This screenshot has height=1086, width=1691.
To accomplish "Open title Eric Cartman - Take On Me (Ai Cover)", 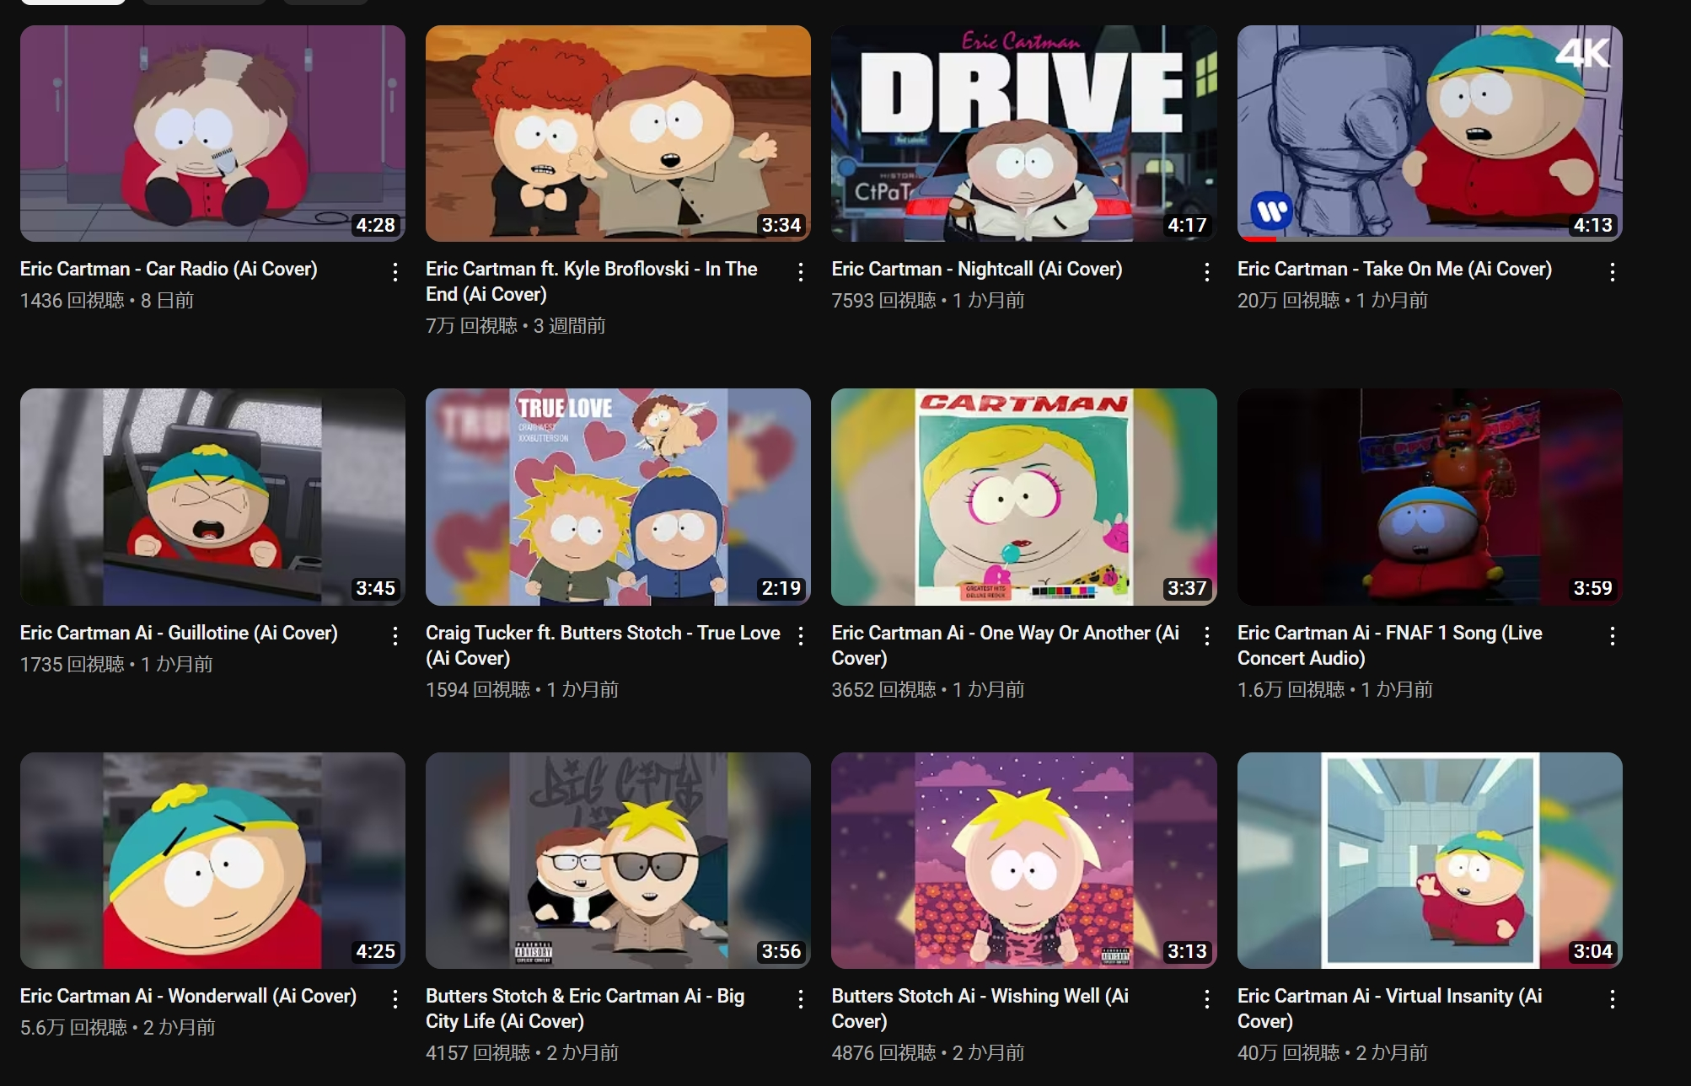I will pos(1394,269).
